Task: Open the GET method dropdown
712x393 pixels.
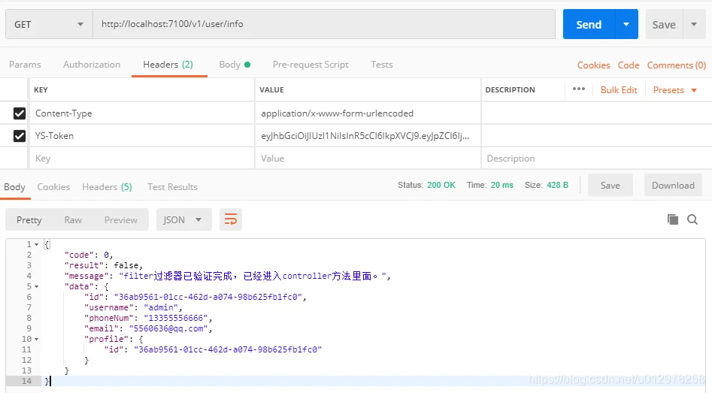Action: click(49, 24)
